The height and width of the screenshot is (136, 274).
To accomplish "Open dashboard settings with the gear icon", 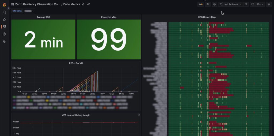I will click(214, 4).
